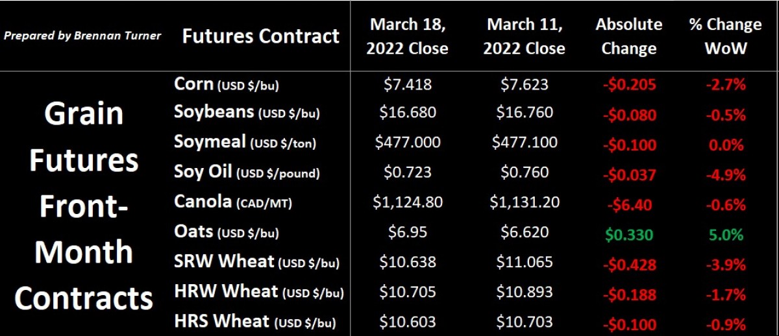The height and width of the screenshot is (336, 779).
Task: Click the HRS Wheat row label
Action: [255, 321]
